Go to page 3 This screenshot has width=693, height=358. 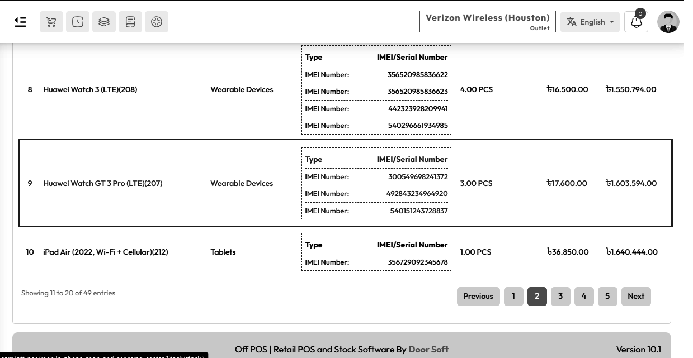pyautogui.click(x=560, y=296)
